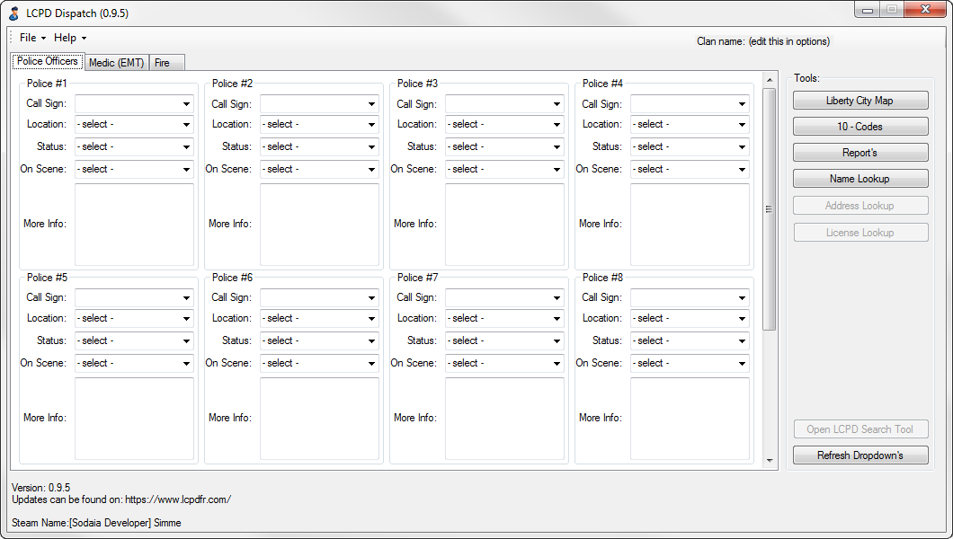Open the Help menu

click(x=70, y=38)
